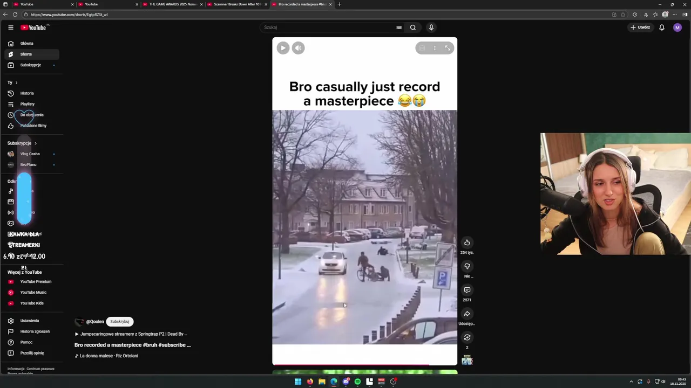The image size is (691, 388).
Task: Open a new browser tab
Action: tap(339, 4)
